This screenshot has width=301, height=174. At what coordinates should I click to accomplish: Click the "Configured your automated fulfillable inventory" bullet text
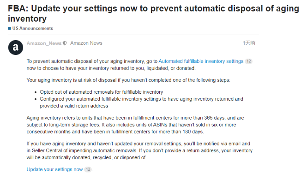pyautogui.click(x=141, y=102)
